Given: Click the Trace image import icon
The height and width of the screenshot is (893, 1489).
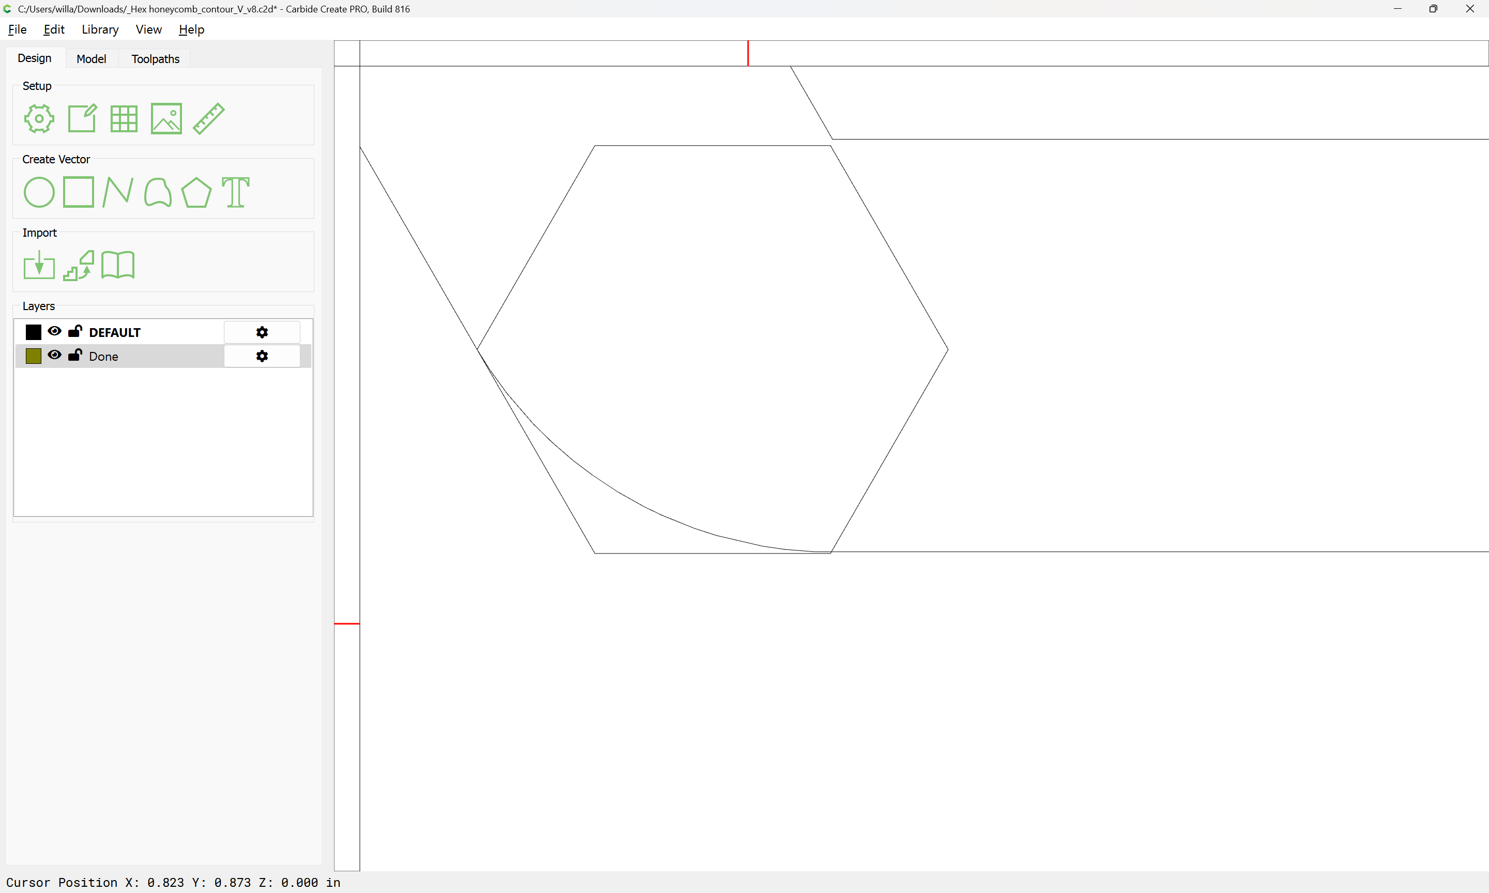Looking at the screenshot, I should [79, 266].
